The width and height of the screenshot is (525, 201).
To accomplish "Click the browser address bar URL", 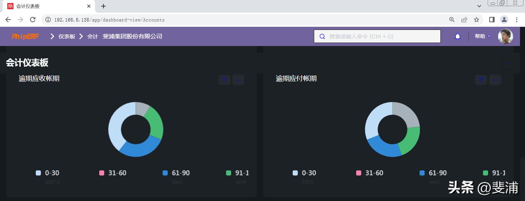I will [x=109, y=20].
